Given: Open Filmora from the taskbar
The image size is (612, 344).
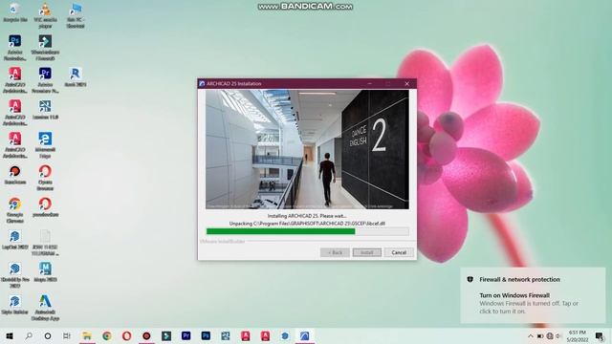Looking at the screenshot, I should tap(166, 335).
